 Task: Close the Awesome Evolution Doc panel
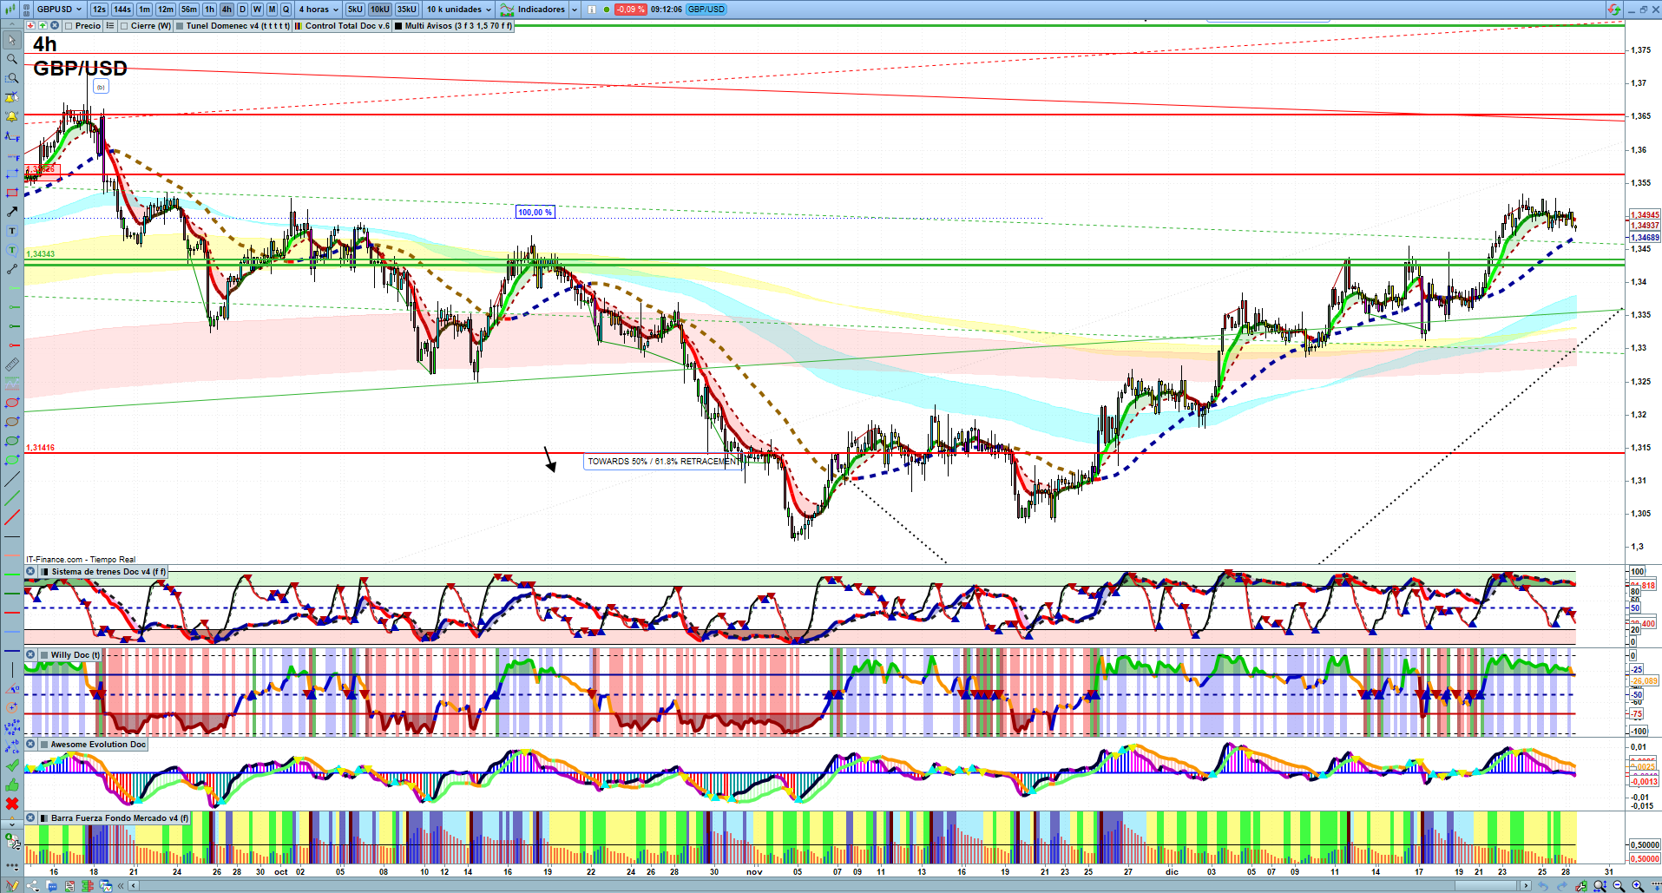[x=30, y=745]
